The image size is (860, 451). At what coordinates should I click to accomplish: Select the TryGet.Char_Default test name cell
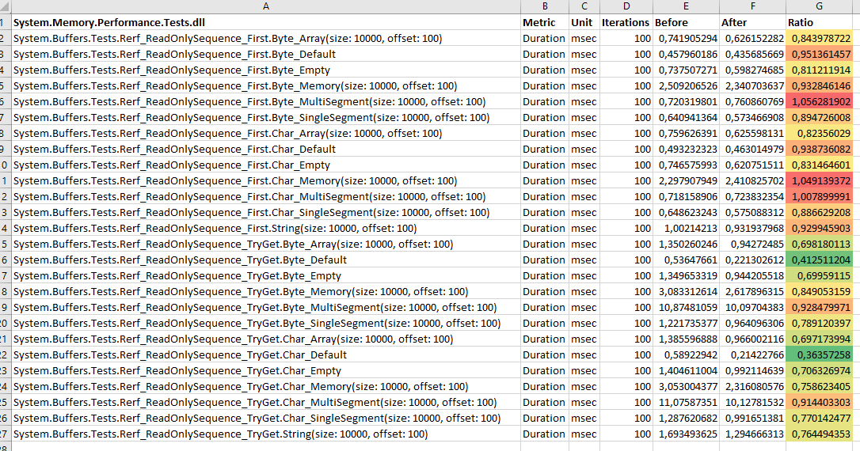point(266,355)
